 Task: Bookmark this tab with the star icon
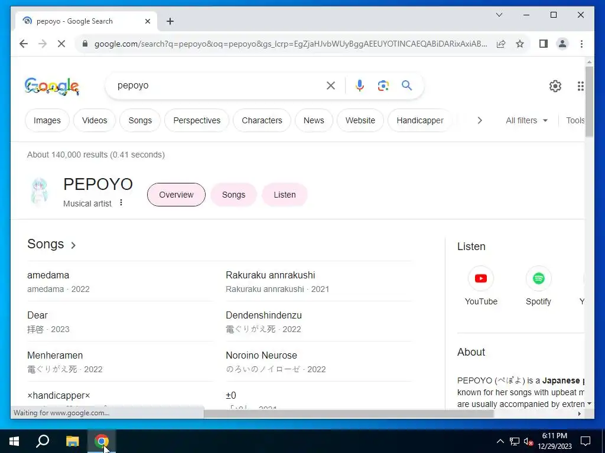pyautogui.click(x=520, y=44)
